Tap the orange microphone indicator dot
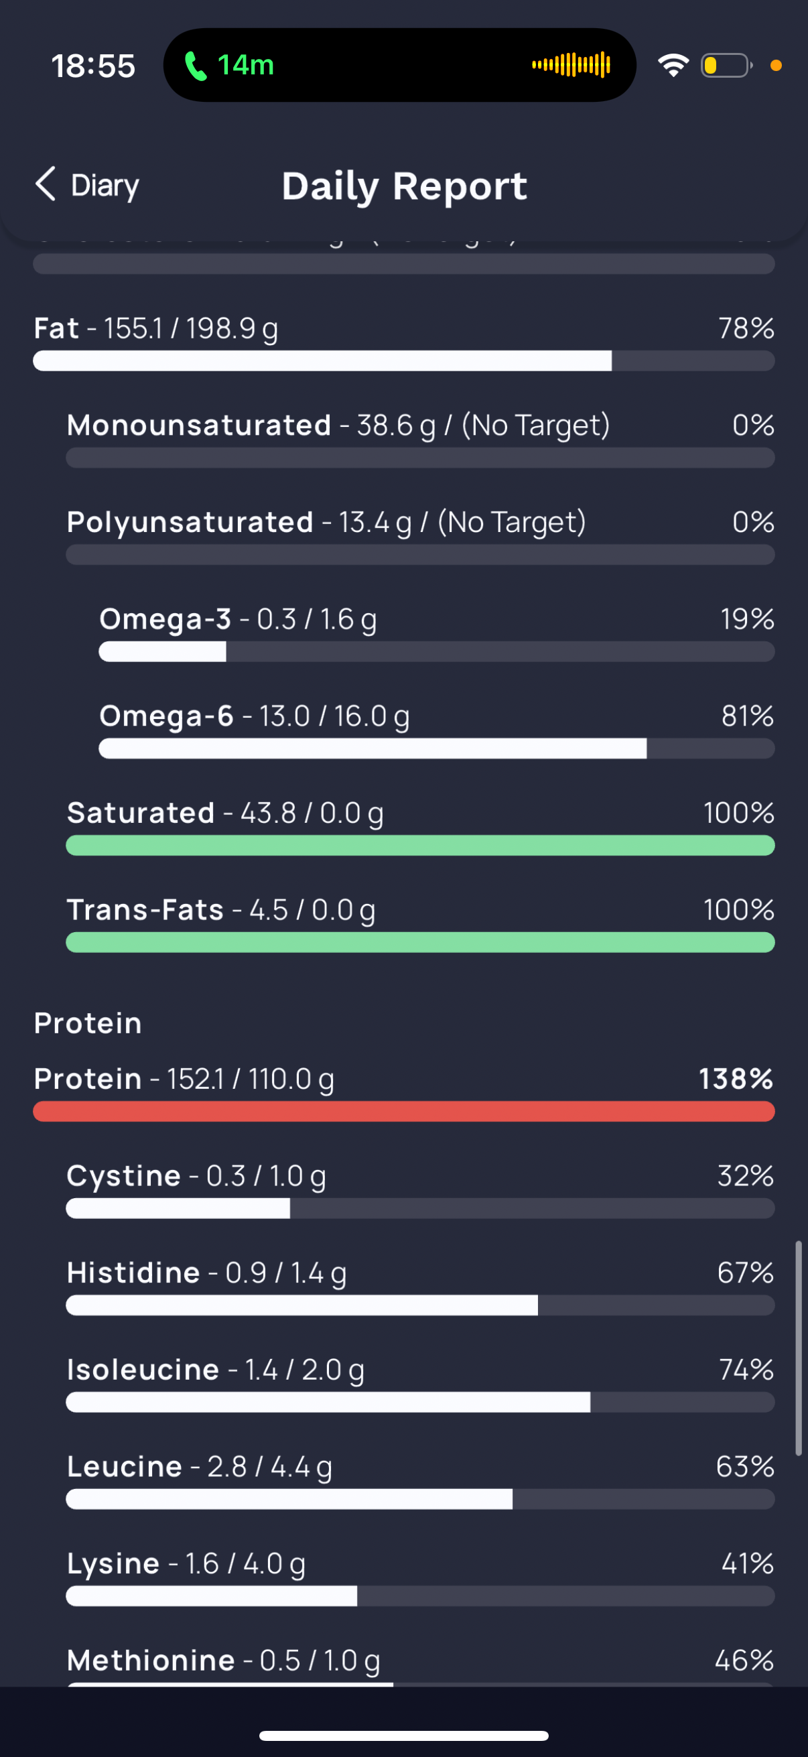The width and height of the screenshot is (808, 1757). tap(775, 66)
